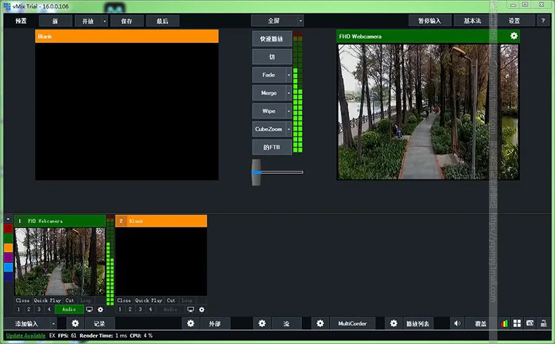Click the four-square grid layout icon
Image resolution: width=555 pixels, height=344 pixels.
[x=517, y=324]
